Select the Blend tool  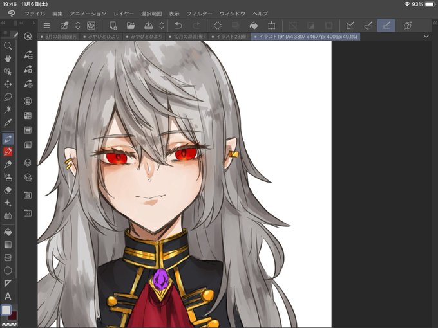[8, 215]
